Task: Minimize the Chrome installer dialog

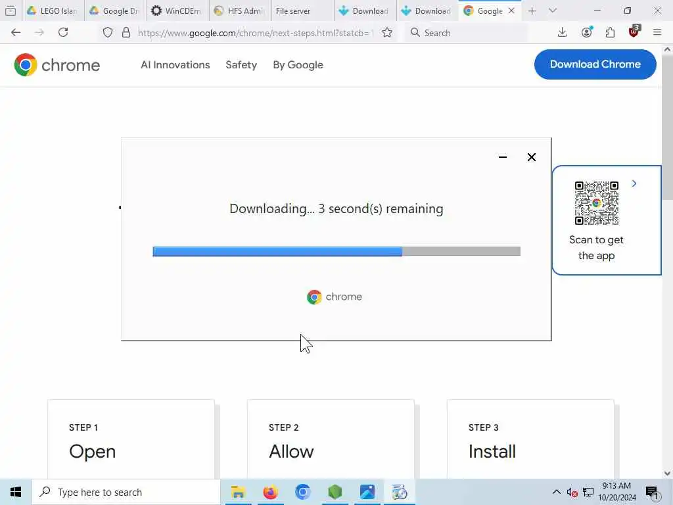Action: (503, 157)
